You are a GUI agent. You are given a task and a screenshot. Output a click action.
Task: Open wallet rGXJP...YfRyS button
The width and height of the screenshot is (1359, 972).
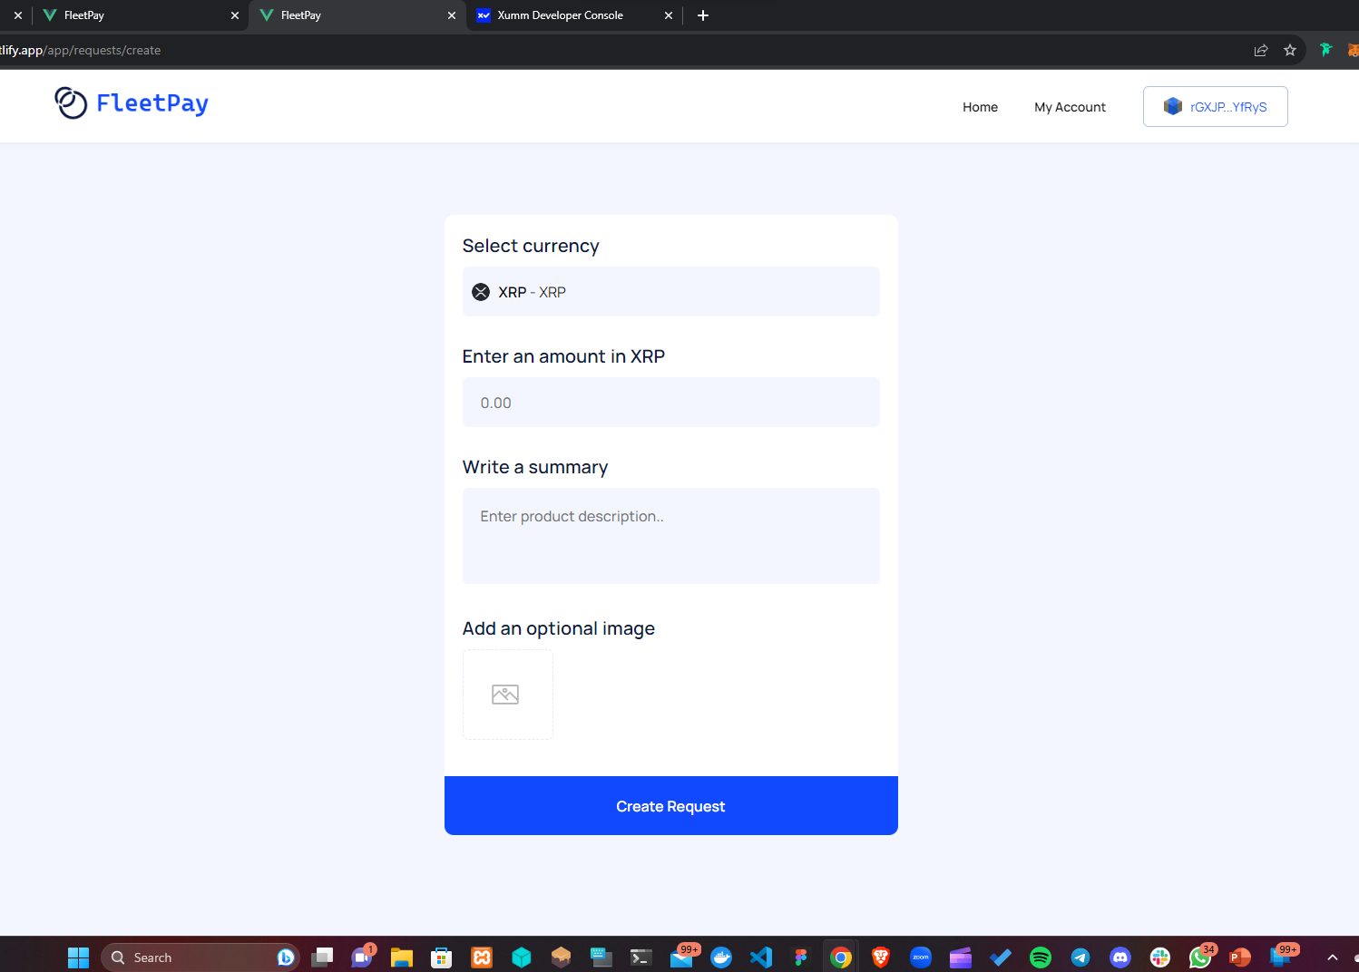(x=1215, y=107)
